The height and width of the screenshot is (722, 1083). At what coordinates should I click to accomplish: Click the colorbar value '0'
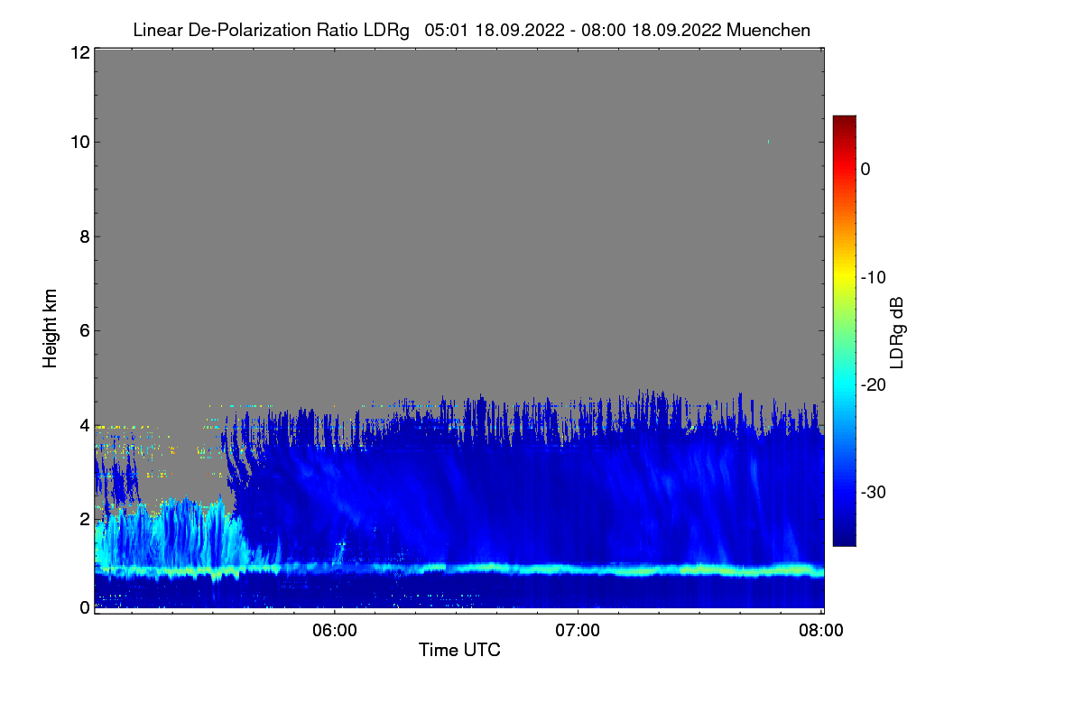click(865, 169)
